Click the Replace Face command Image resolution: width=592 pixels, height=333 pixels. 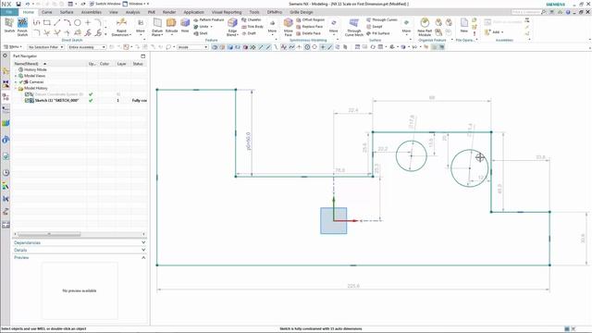click(310, 27)
